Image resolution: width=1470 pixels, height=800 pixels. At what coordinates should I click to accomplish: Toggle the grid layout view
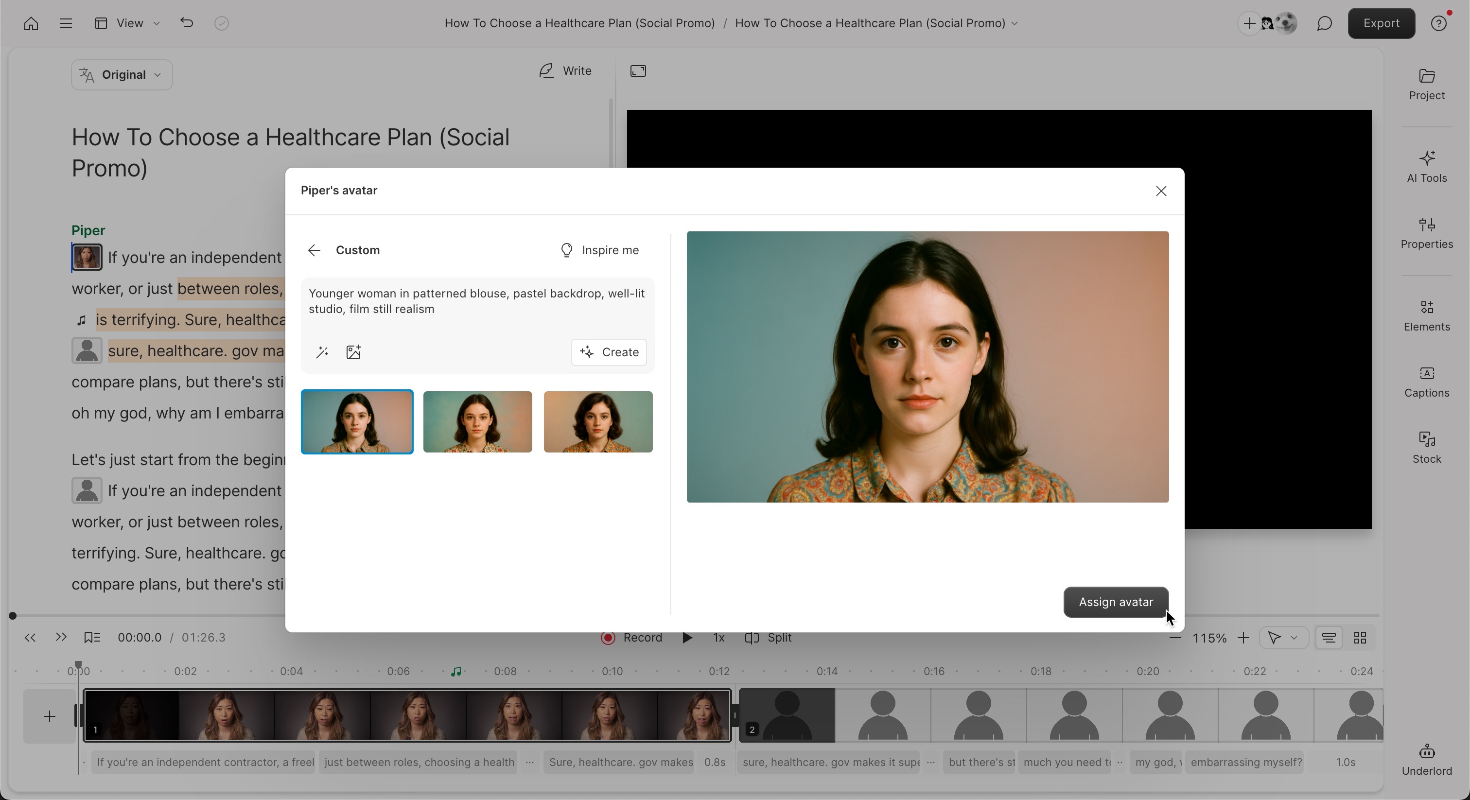point(1360,638)
